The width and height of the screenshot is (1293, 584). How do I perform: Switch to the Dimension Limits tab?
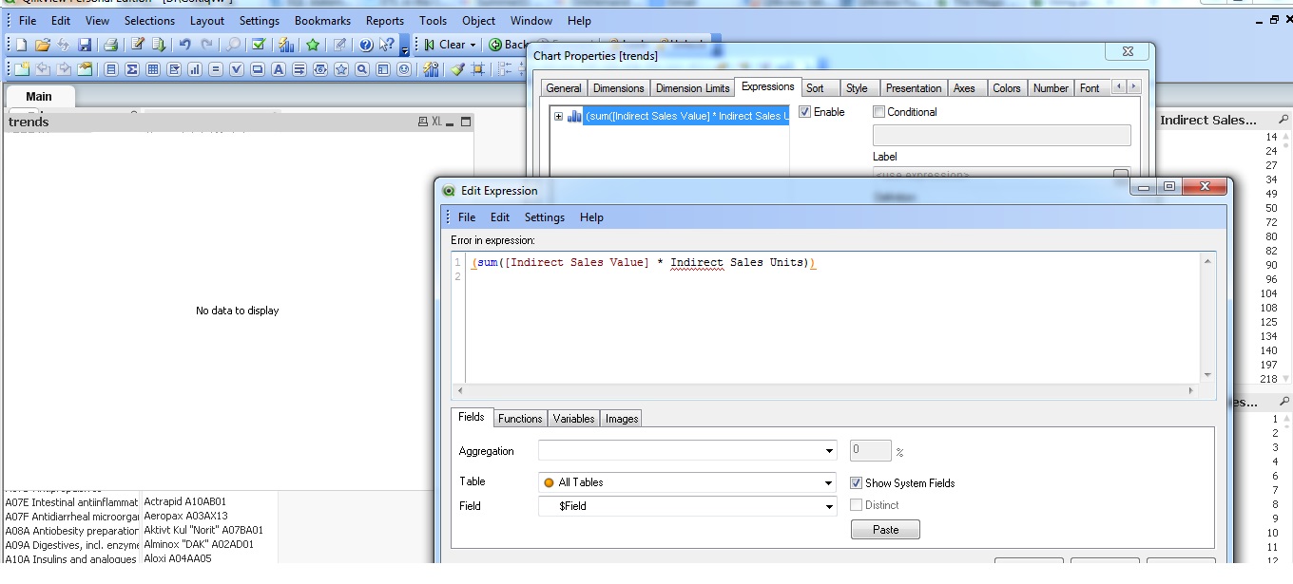[x=693, y=87]
